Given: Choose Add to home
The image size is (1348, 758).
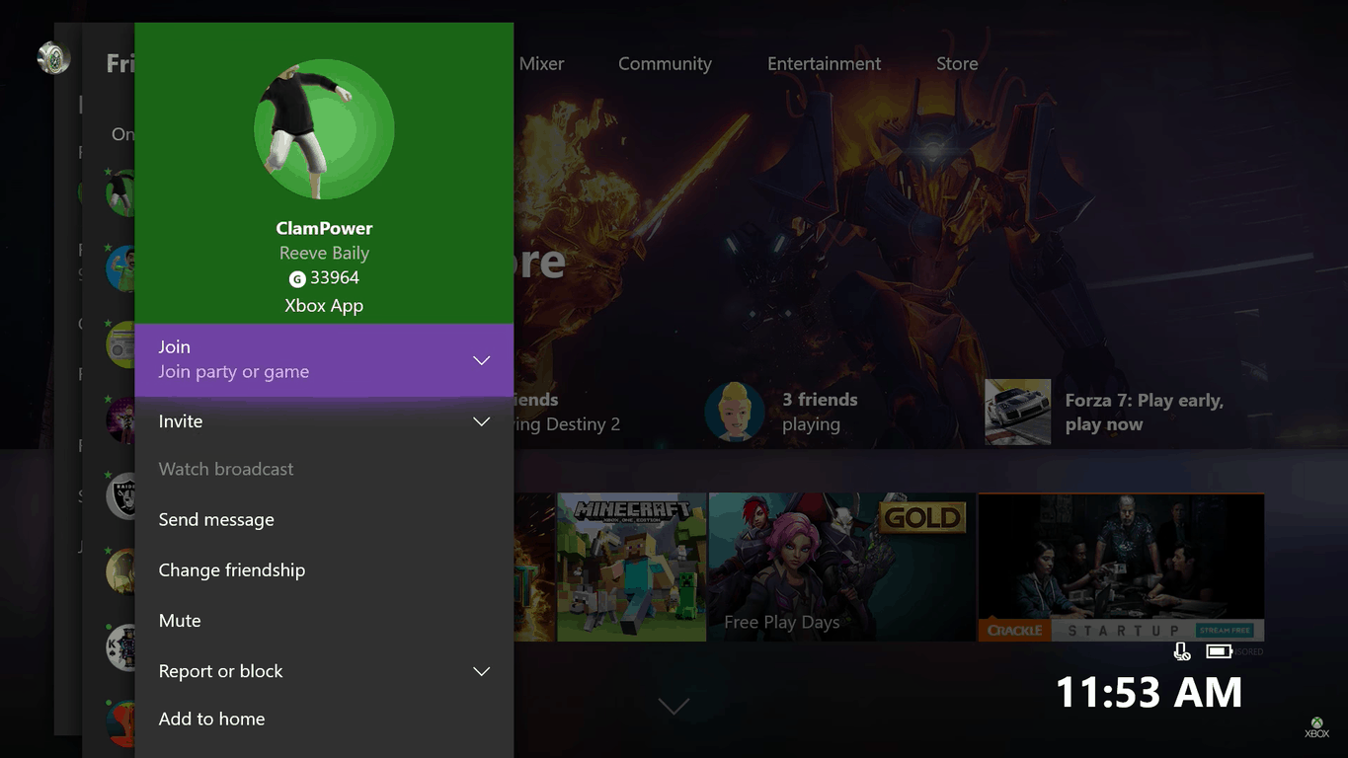Looking at the screenshot, I should tap(324, 720).
